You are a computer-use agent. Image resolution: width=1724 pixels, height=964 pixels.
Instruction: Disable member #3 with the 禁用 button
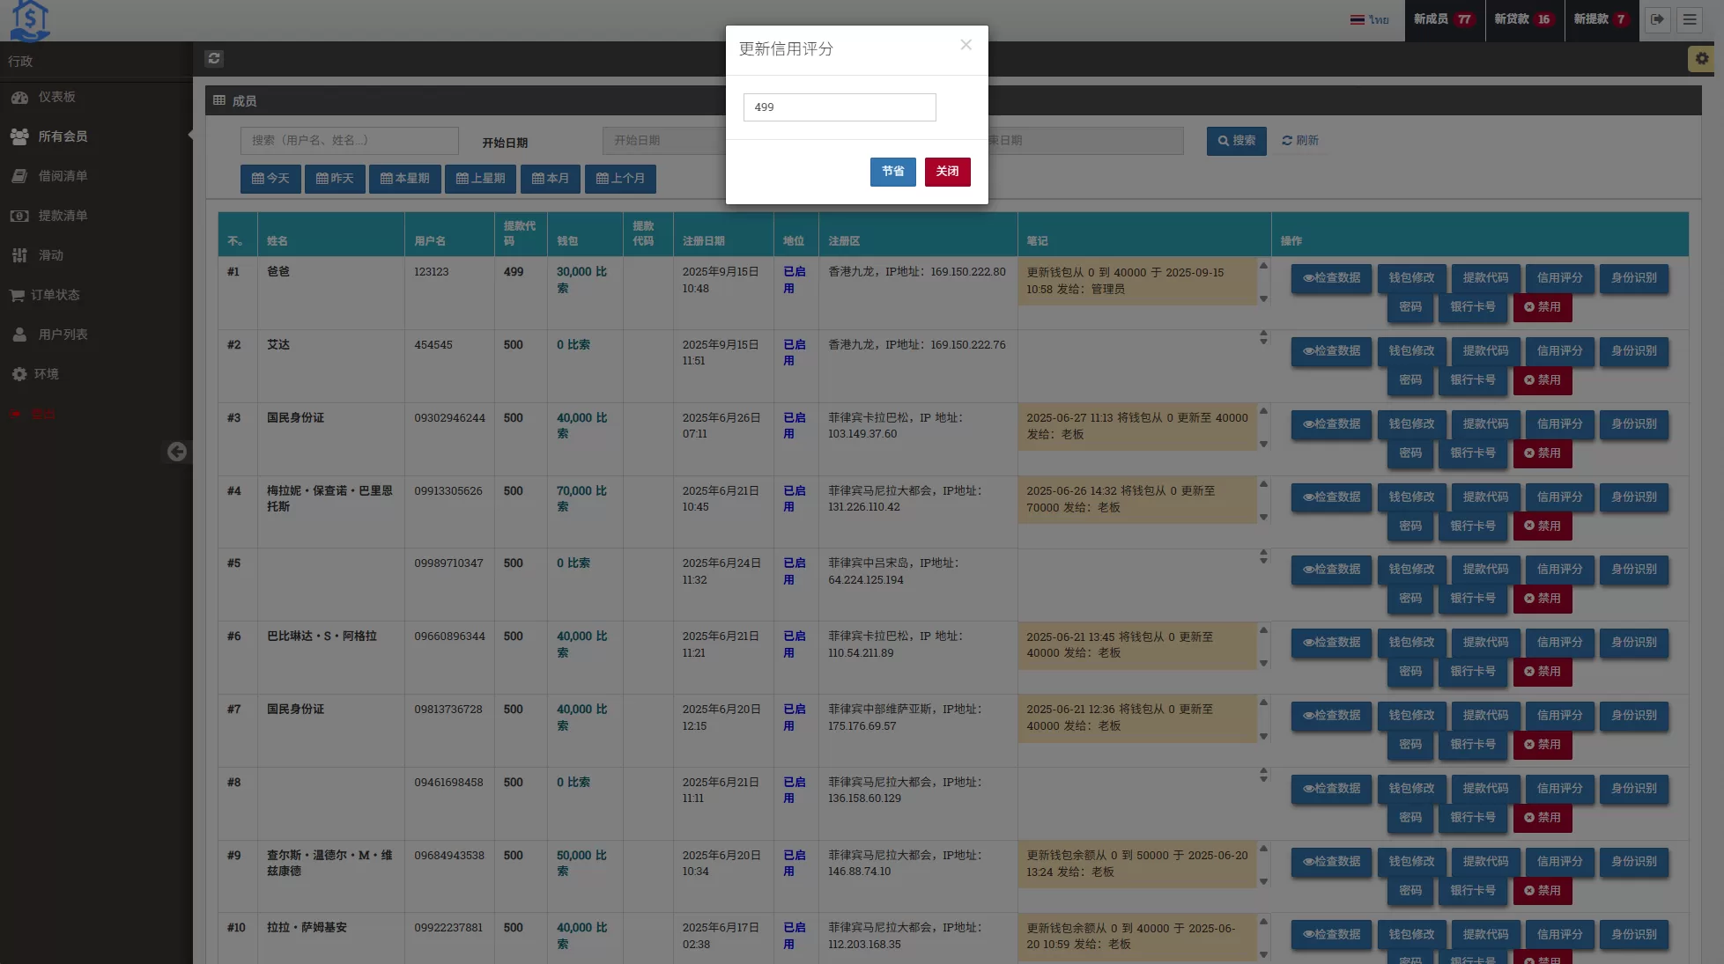point(1542,453)
